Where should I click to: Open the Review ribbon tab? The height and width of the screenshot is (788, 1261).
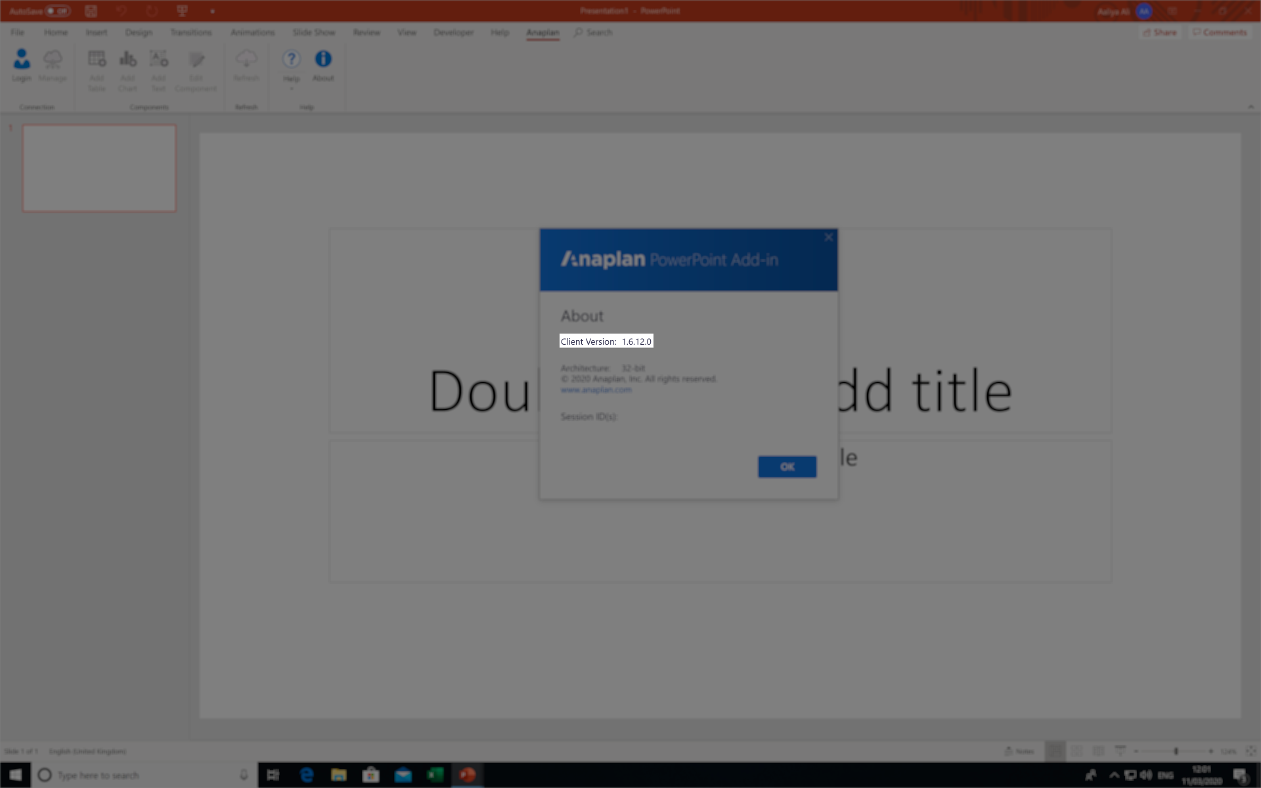coord(366,32)
